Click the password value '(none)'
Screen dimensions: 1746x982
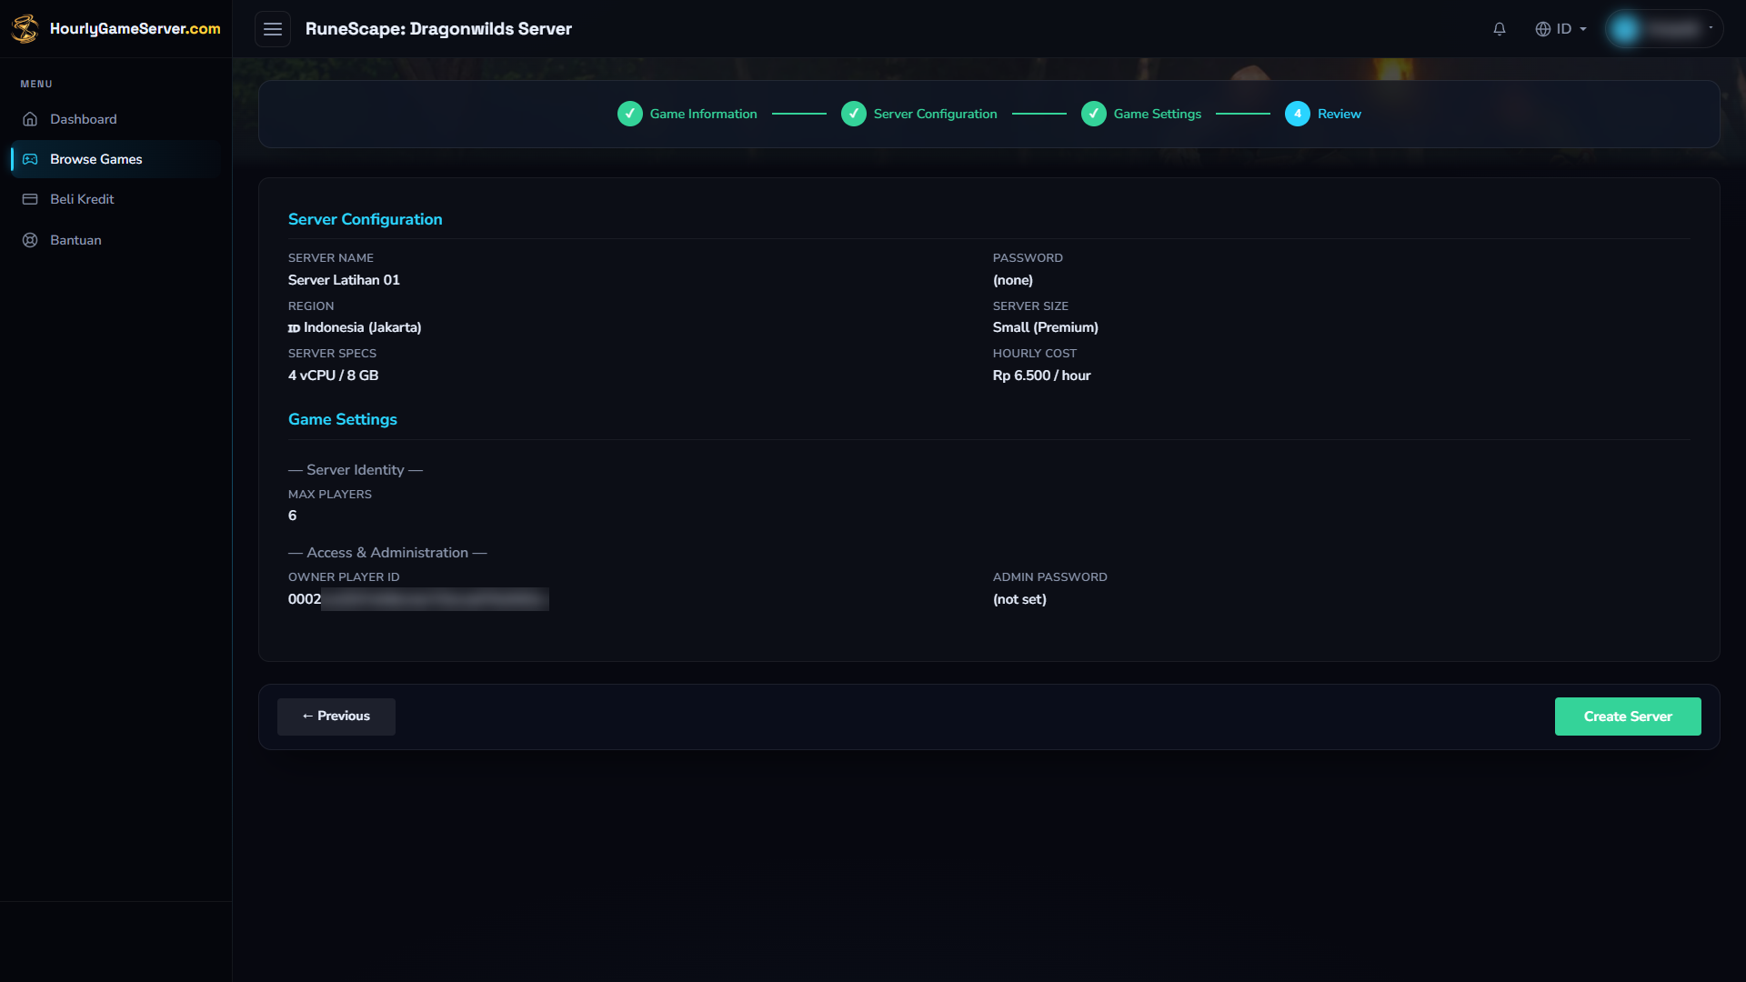click(x=1013, y=280)
